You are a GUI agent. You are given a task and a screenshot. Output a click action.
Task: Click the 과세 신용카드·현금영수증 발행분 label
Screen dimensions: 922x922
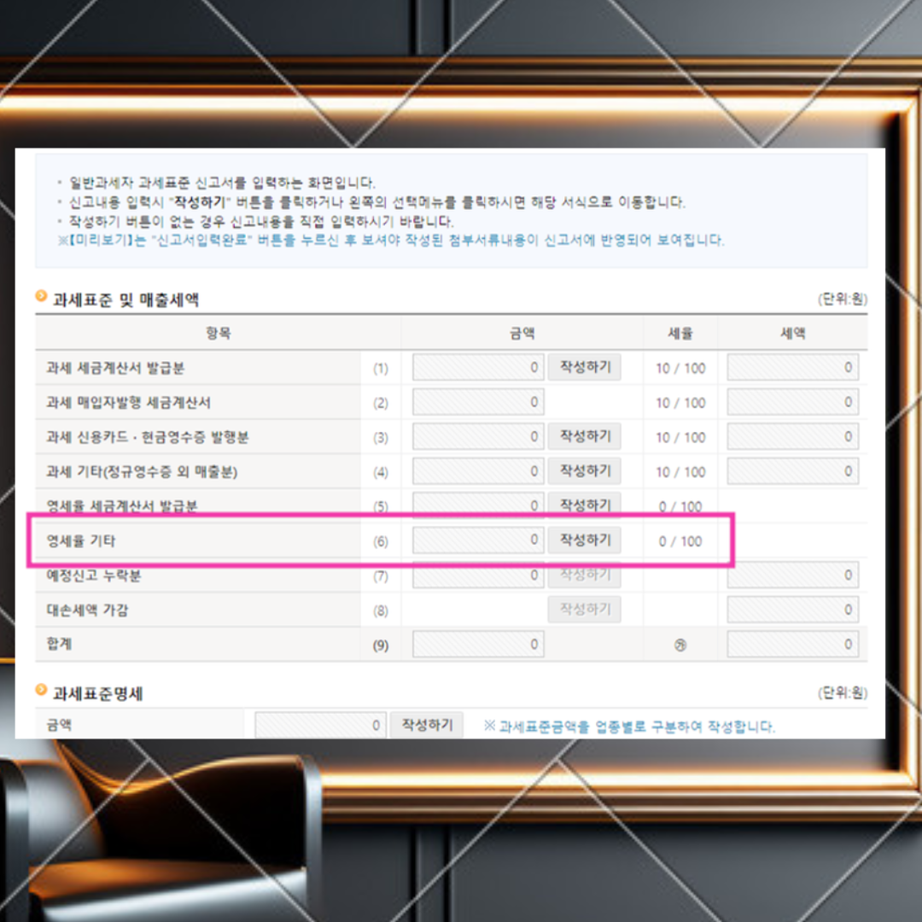coord(148,437)
